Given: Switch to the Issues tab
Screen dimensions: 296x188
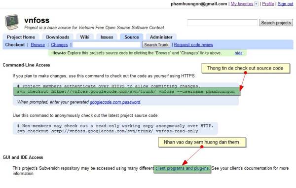Looking at the screenshot, I should (107, 37).
